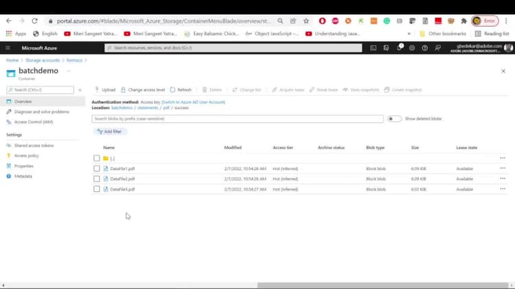Open Azure notifications bell
Viewport: 515px width, 289px height.
[x=400, y=47]
